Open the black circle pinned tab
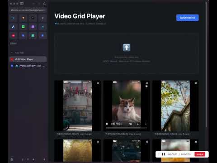The height and width of the screenshot is (163, 217). pyautogui.click(x=33, y=18)
